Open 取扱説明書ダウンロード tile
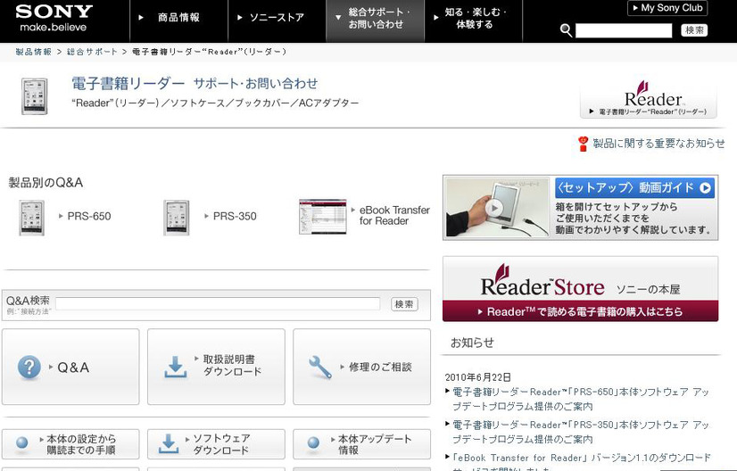This screenshot has height=471, width=737. point(216,367)
